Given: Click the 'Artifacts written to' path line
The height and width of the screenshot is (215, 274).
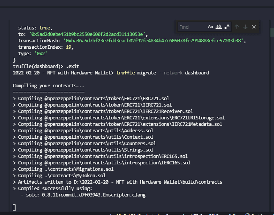Looking at the screenshot, I should coord(117,182).
